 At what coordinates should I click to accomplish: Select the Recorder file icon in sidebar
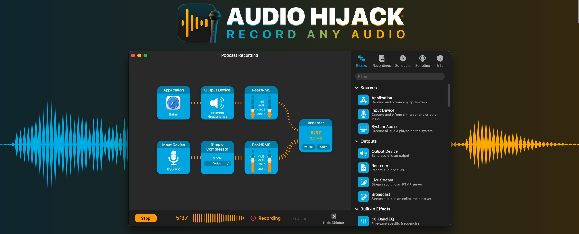[363, 167]
